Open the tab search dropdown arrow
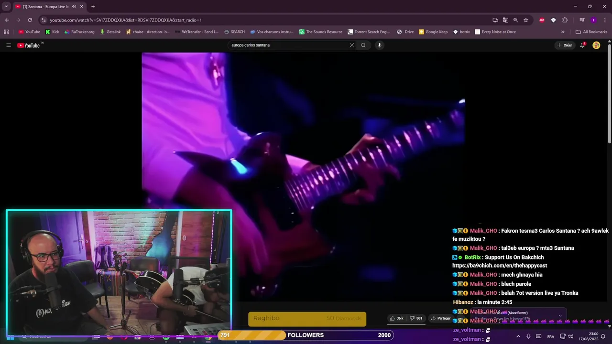 pyautogui.click(x=6, y=7)
